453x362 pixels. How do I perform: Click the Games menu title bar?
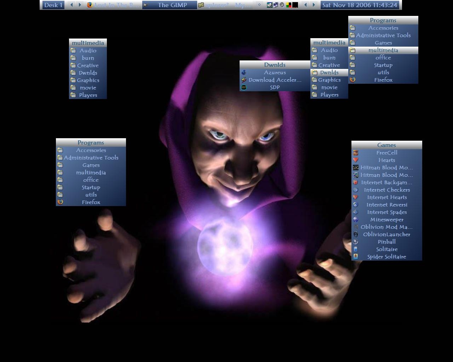pos(386,145)
